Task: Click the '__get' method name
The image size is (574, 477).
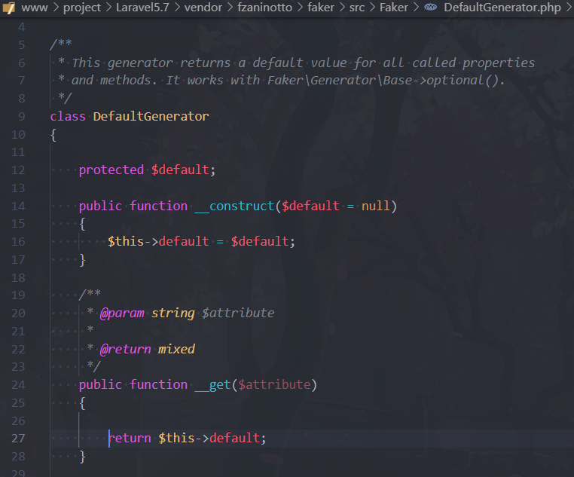Action: (212, 385)
